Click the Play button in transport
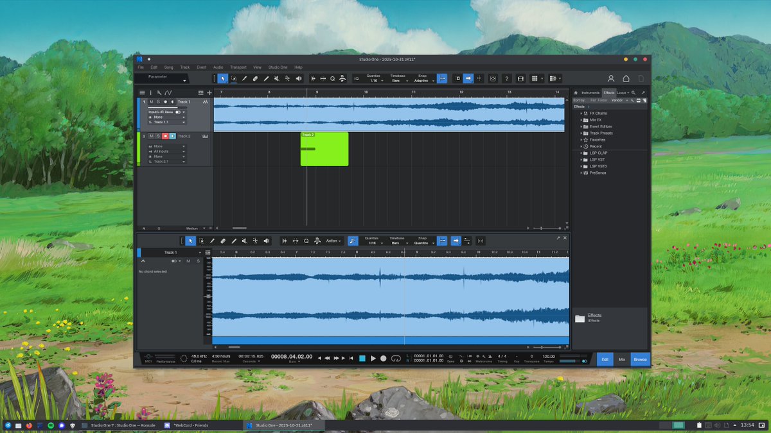 (373, 359)
